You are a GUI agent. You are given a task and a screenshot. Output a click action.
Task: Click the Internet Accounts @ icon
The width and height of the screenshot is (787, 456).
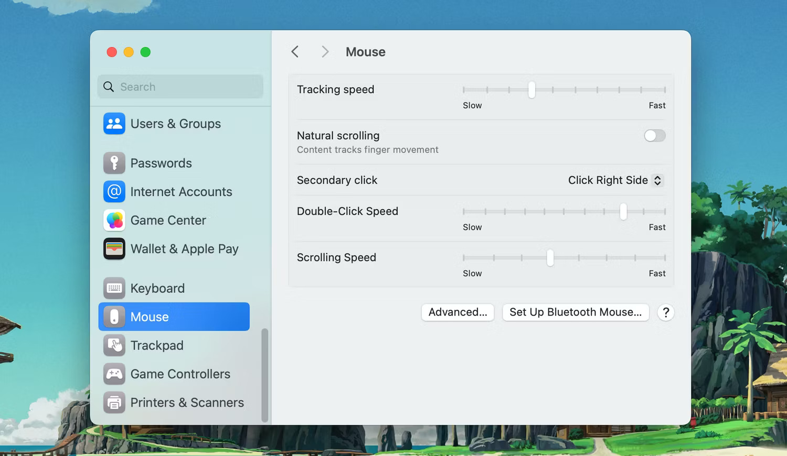tap(114, 192)
